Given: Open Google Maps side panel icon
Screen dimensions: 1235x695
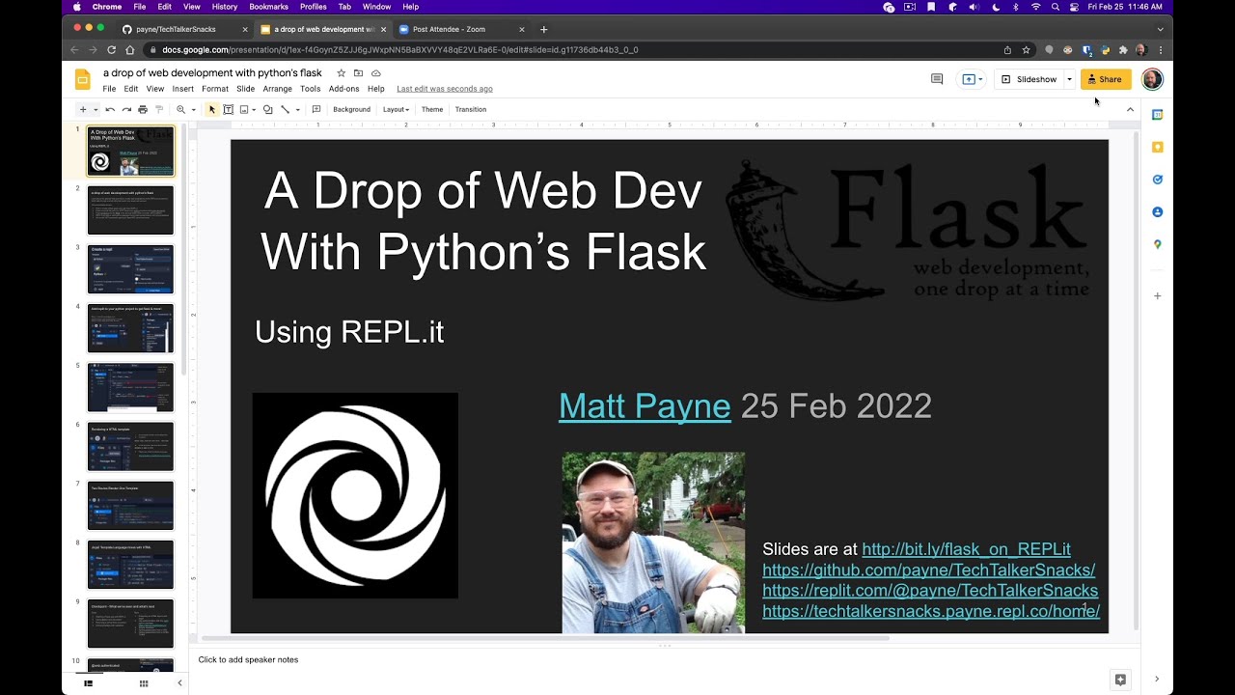Looking at the screenshot, I should tap(1157, 244).
